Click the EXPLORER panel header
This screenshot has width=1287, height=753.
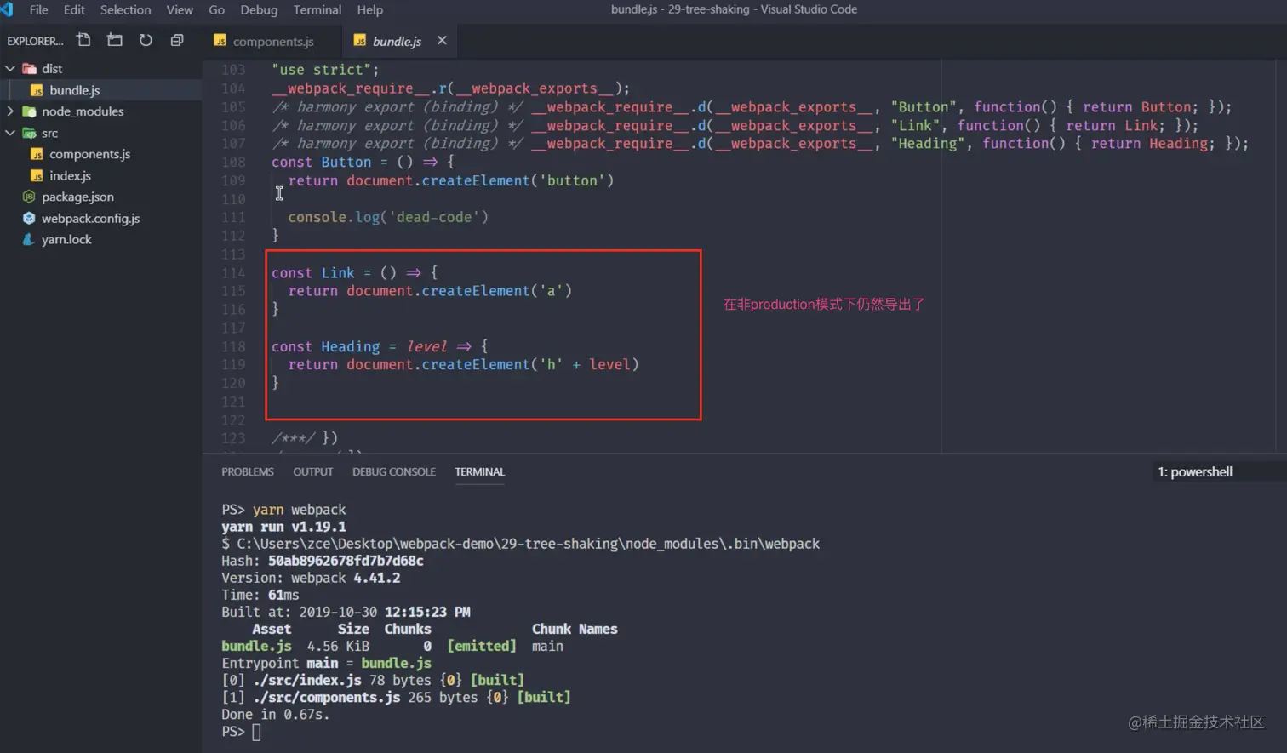pos(35,41)
